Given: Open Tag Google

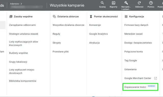Looking at the screenshot, I should [x=131, y=61].
